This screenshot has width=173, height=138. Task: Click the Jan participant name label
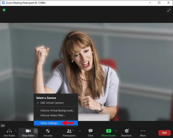coord(3,125)
